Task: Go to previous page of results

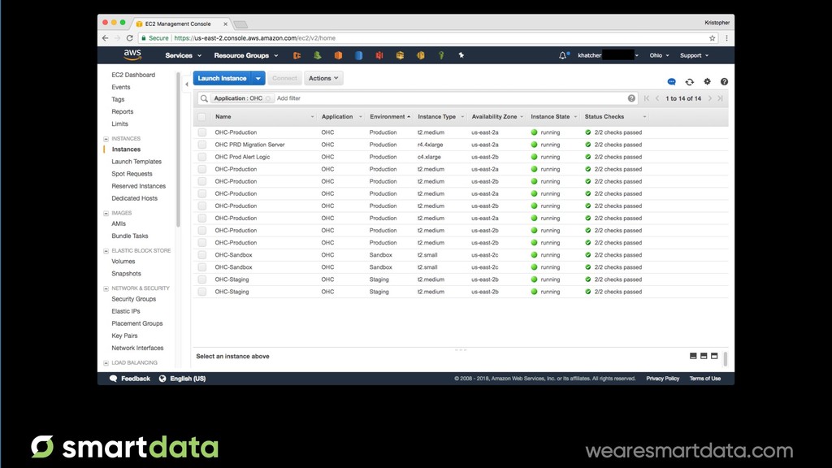Action: coord(657,98)
